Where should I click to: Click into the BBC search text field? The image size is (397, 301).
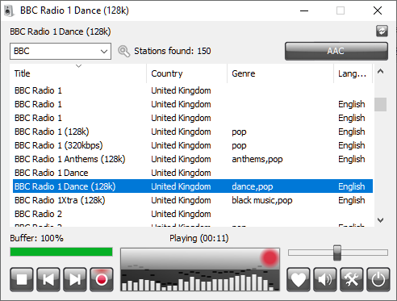[x=55, y=51]
